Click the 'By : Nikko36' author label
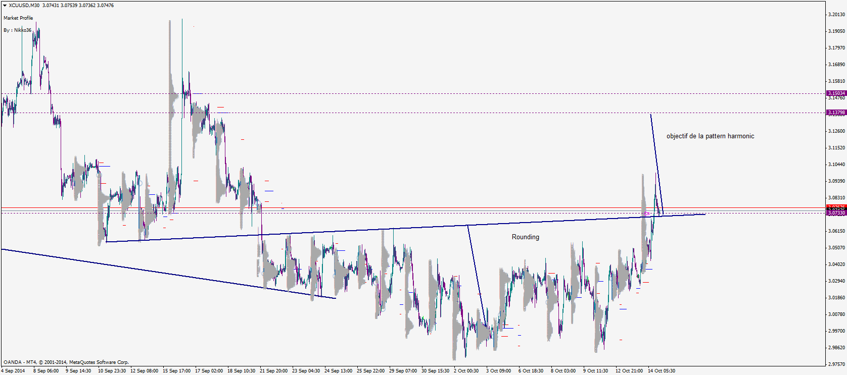The image size is (847, 375). click(x=17, y=30)
